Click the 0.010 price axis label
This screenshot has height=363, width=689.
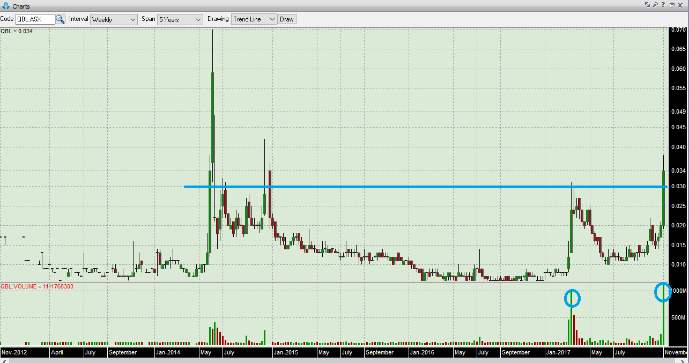click(678, 264)
